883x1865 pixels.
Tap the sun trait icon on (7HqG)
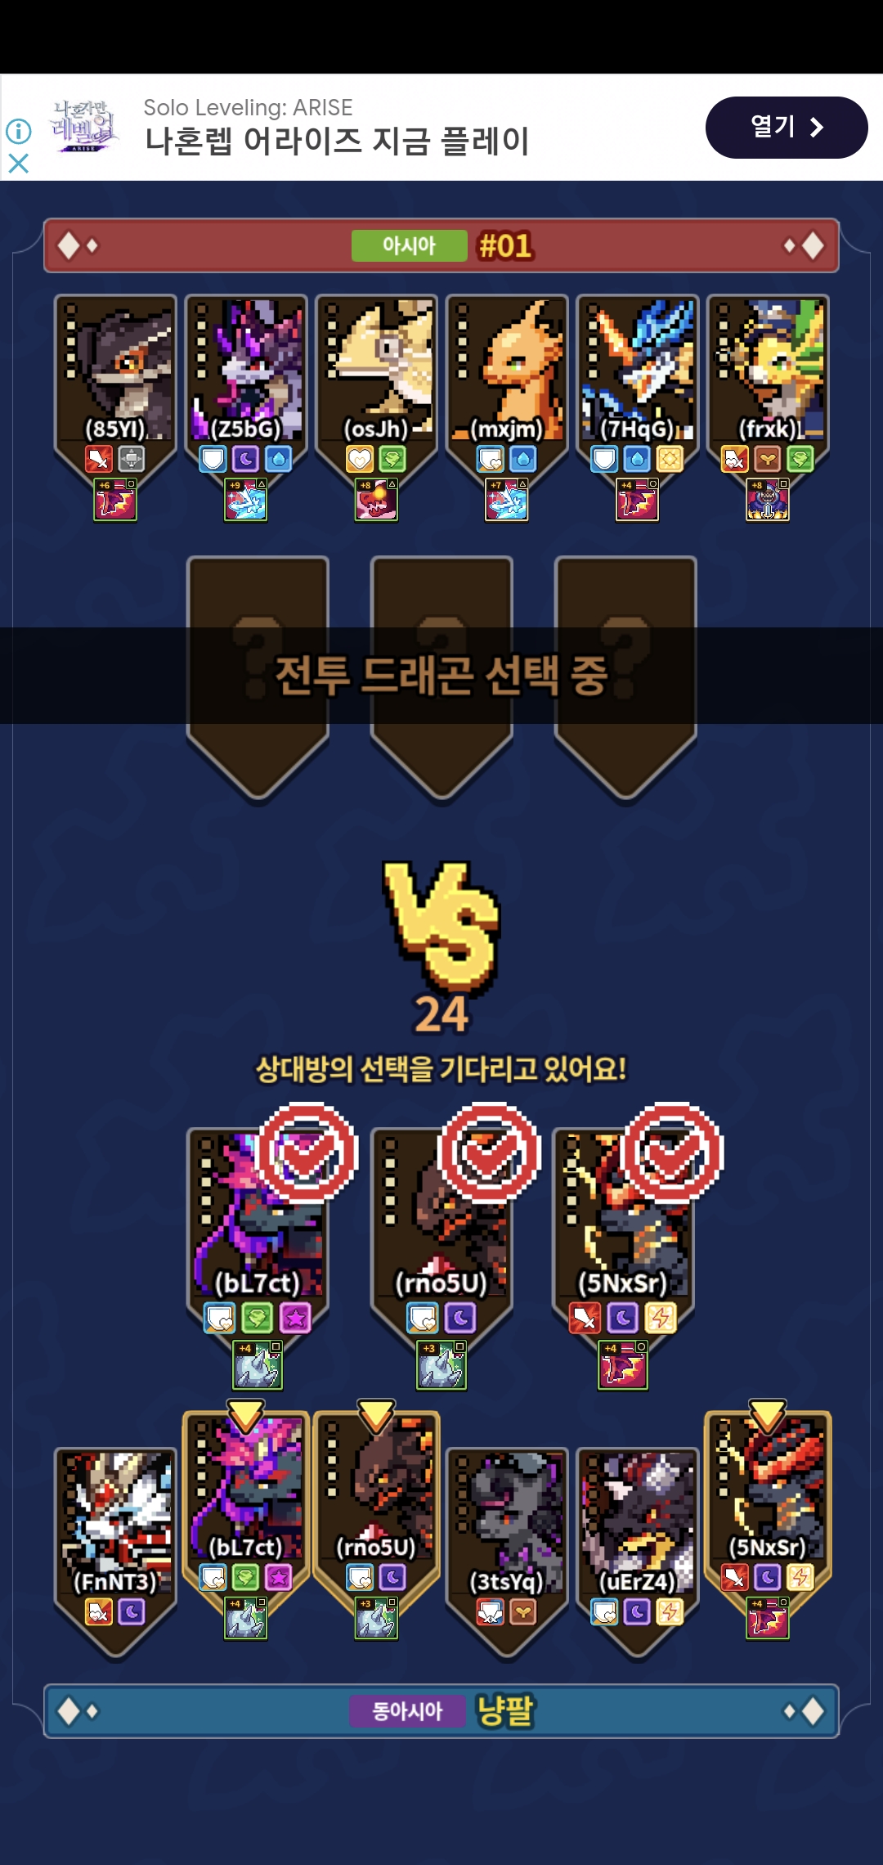(670, 459)
